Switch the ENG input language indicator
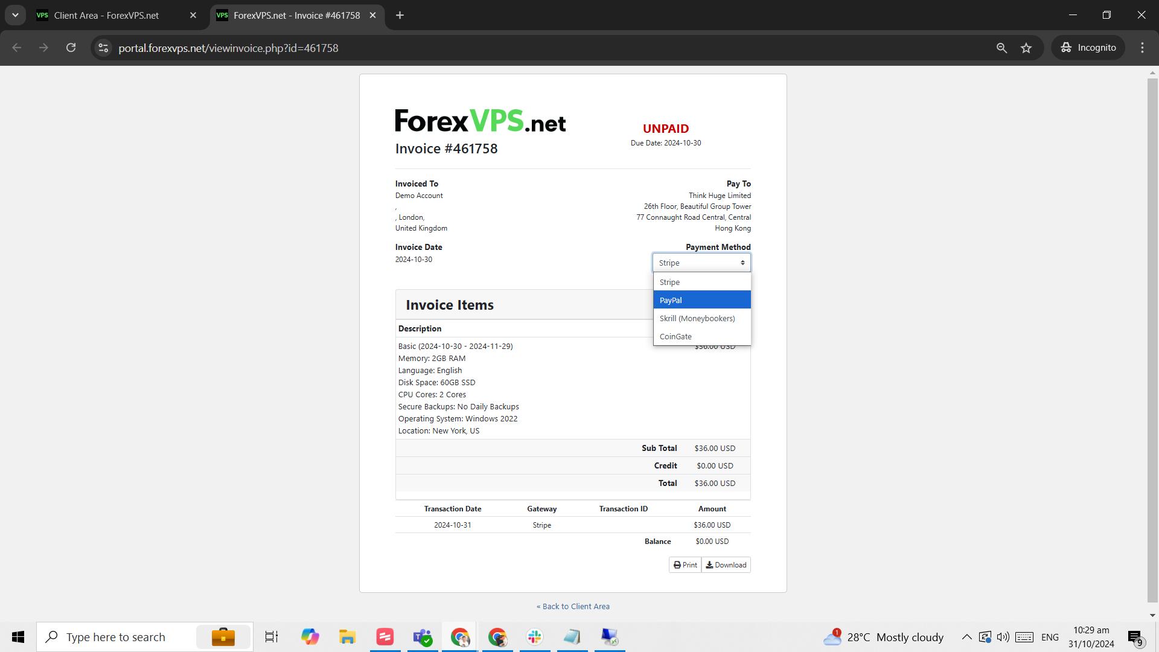Viewport: 1159px width, 652px height. (x=1050, y=637)
